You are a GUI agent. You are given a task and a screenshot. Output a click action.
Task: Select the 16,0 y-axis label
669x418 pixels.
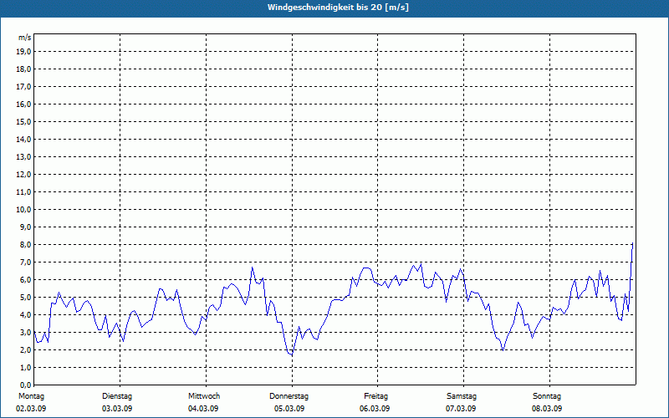pyautogui.click(x=23, y=104)
